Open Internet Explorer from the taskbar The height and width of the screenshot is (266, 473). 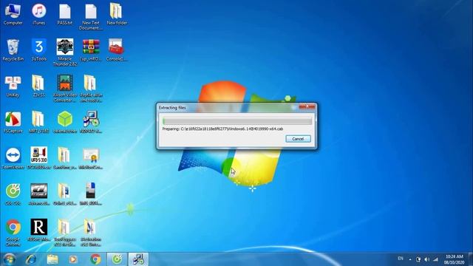pyautogui.click(x=31, y=259)
